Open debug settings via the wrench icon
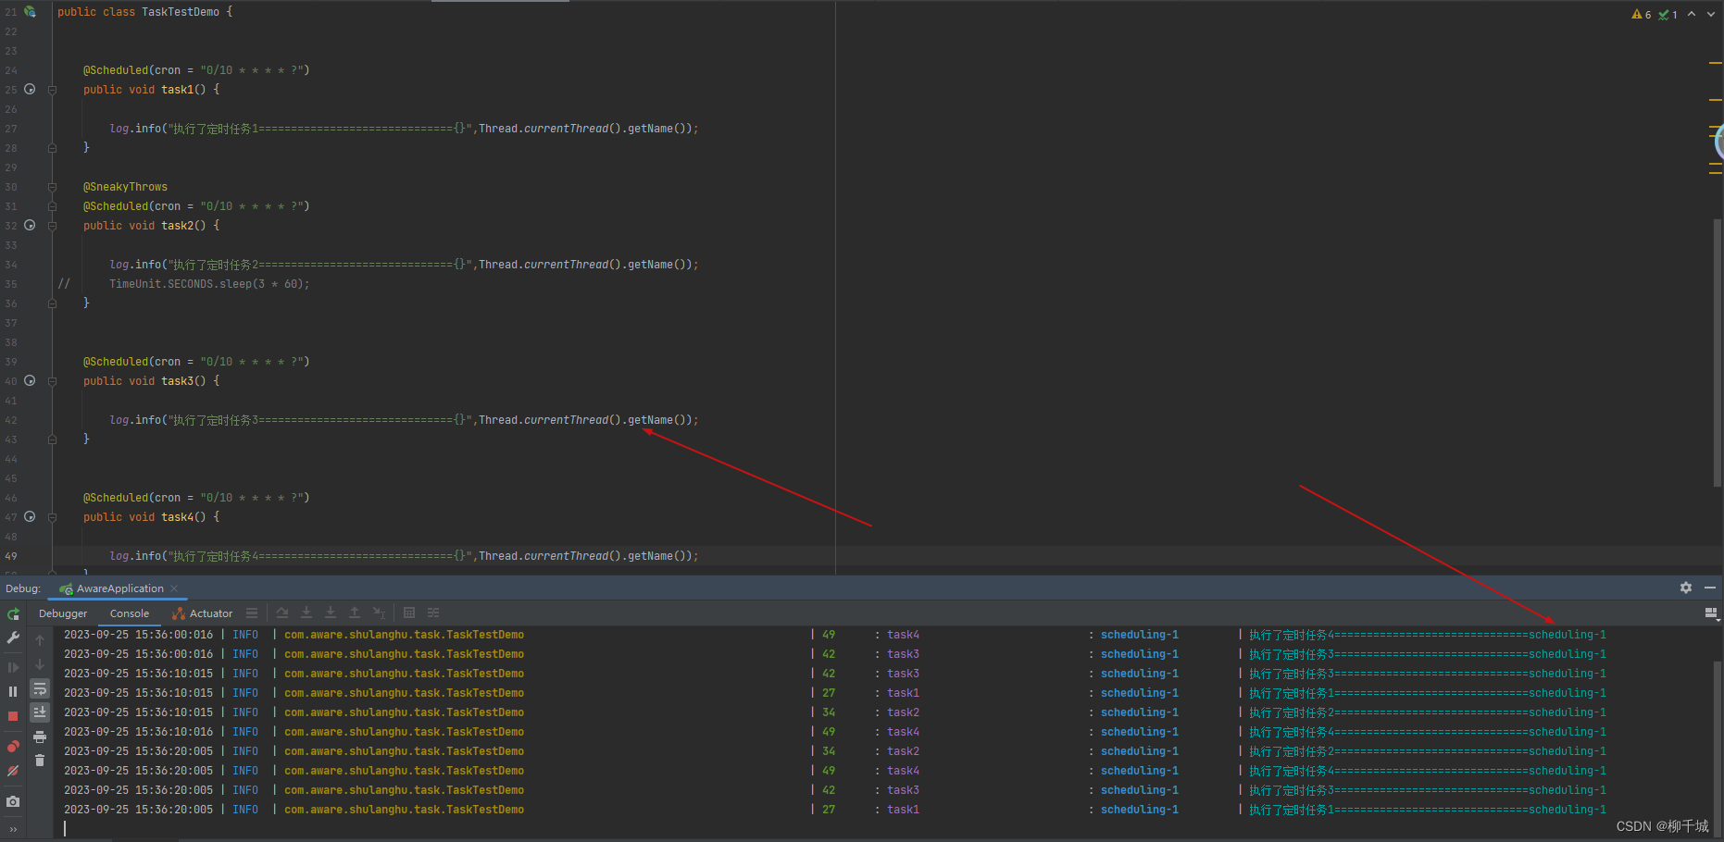 [13, 638]
